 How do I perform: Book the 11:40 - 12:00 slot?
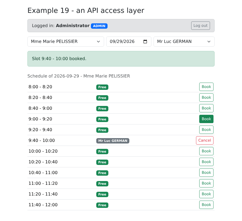pyautogui.click(x=206, y=205)
